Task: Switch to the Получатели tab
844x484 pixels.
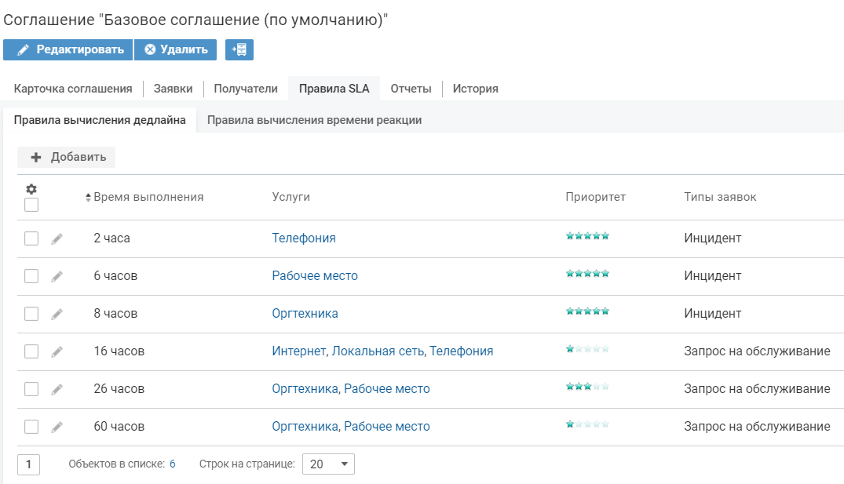Action: click(x=246, y=89)
